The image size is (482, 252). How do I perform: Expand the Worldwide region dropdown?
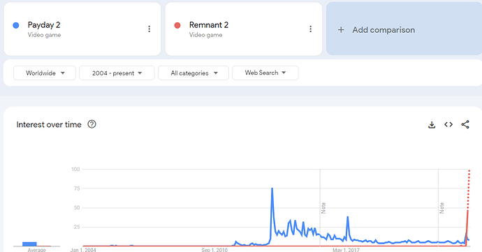45,73
